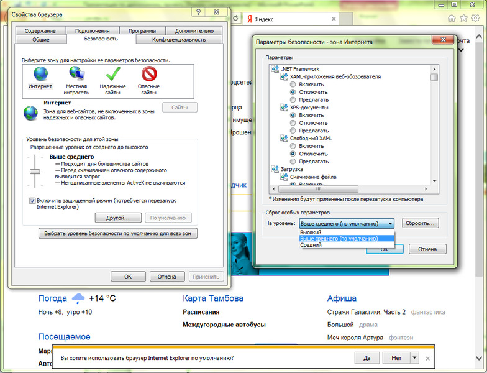This screenshot has height=373, width=487.
Task: Select the Интернет zone globe icon
Action: click(x=41, y=73)
